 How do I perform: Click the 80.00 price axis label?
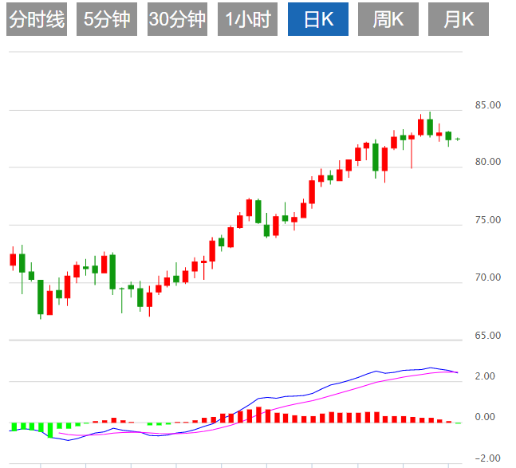tap(487, 162)
